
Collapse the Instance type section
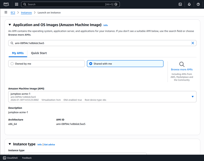[10, 144]
